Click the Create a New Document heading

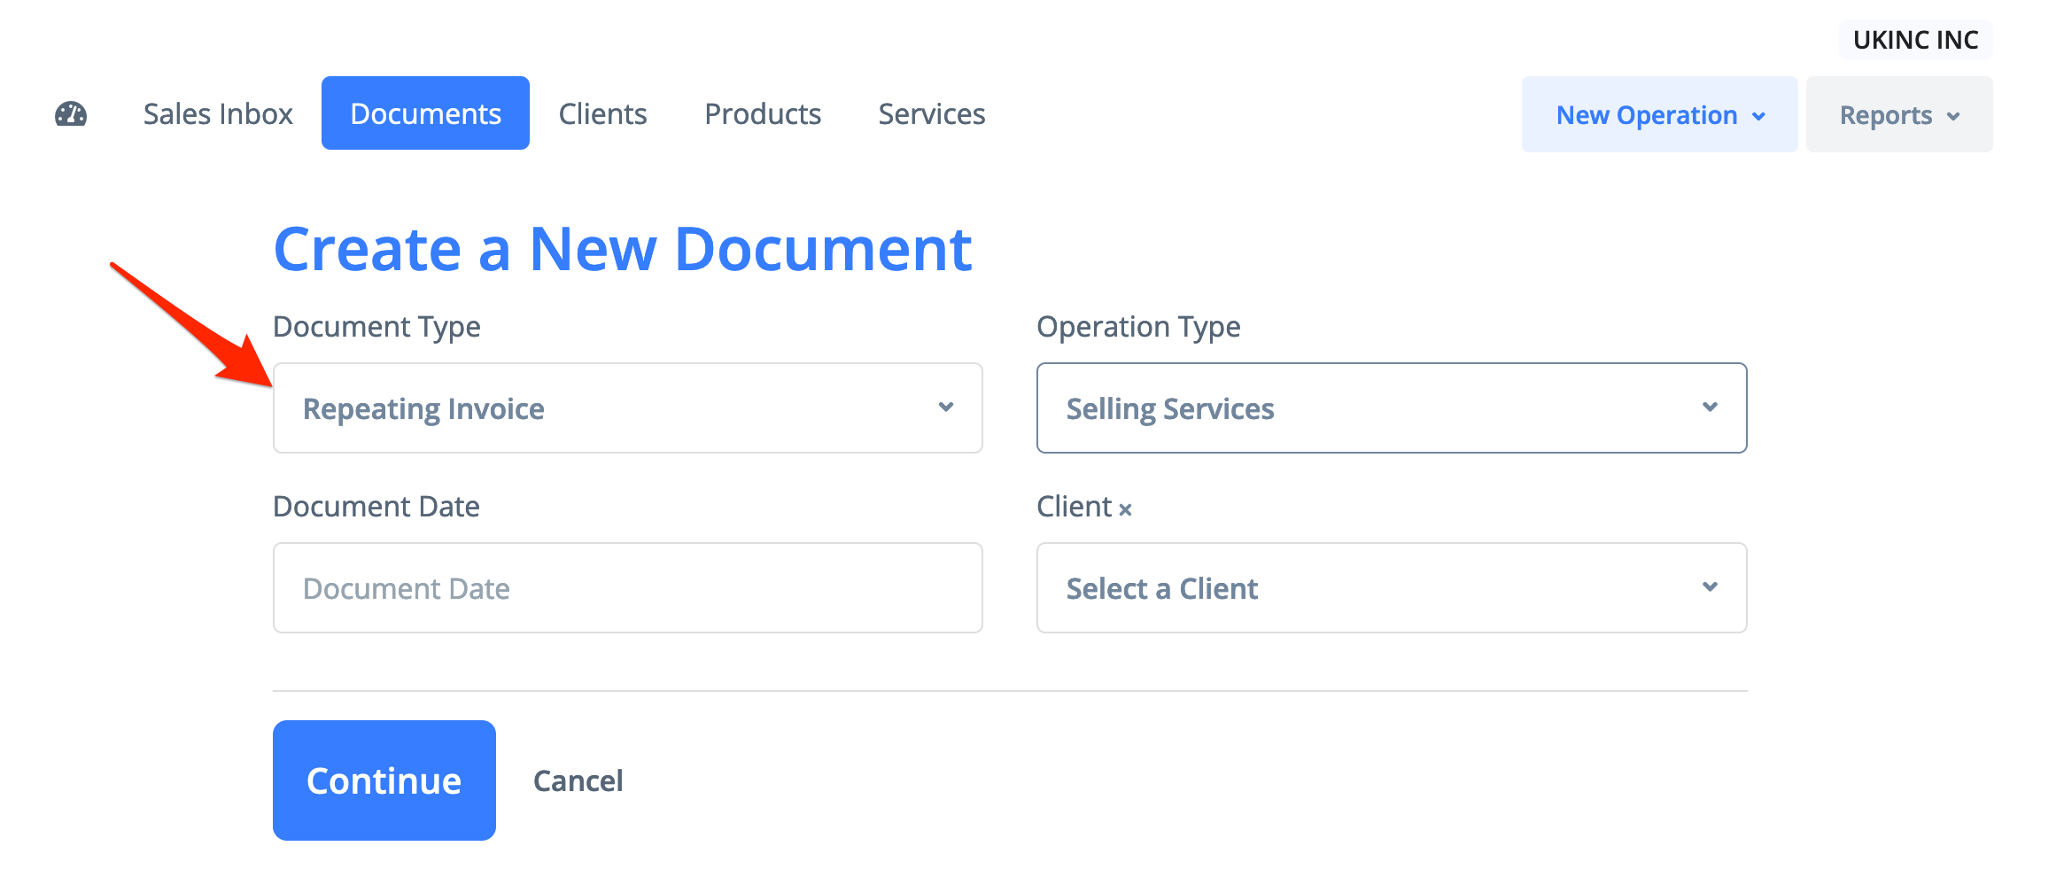click(x=623, y=249)
